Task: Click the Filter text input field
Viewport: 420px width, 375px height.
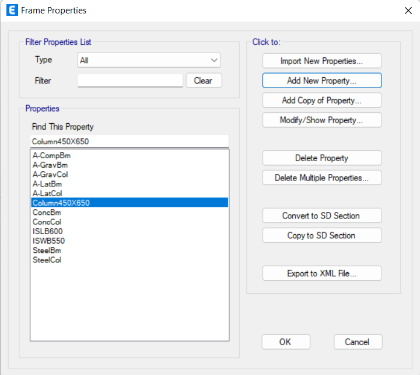Action: pyautogui.click(x=130, y=81)
